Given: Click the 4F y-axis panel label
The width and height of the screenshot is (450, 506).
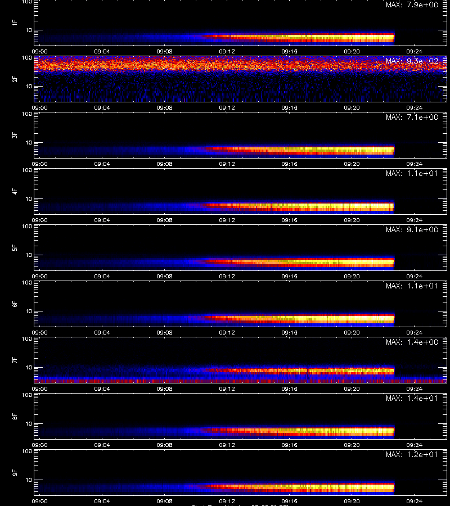Looking at the screenshot, I should 15,191.
